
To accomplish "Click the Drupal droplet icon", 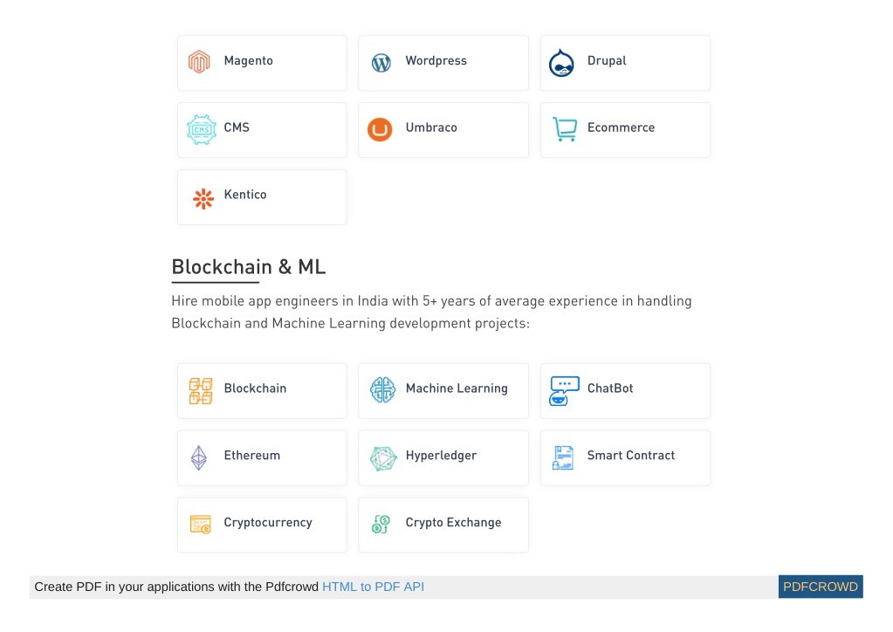I will (561, 63).
